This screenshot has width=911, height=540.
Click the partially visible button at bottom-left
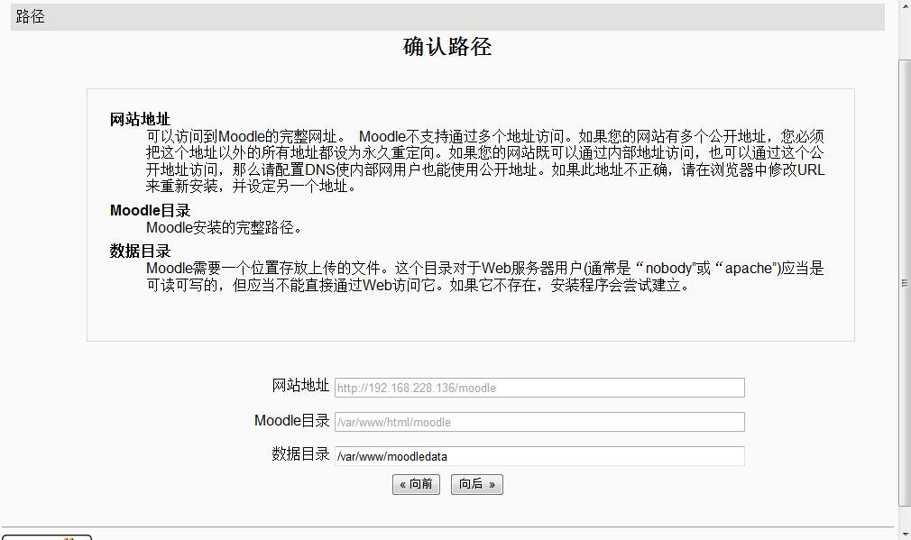[x=47, y=536]
